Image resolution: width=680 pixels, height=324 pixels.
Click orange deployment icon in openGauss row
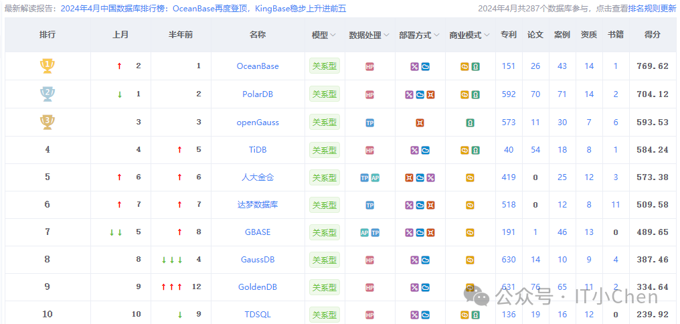click(420, 123)
